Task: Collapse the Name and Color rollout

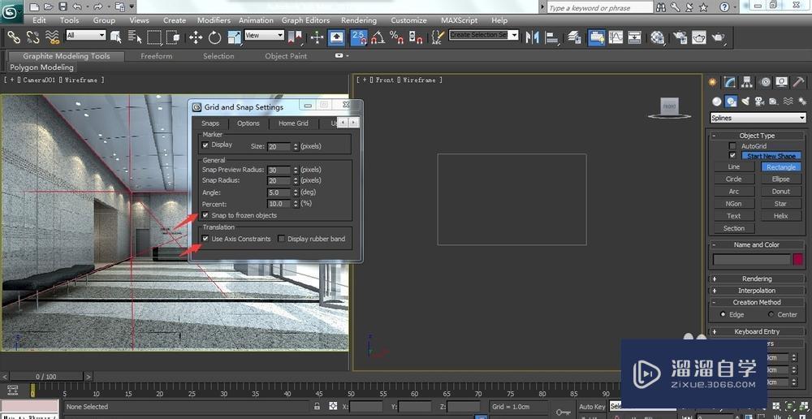Action: click(x=757, y=245)
